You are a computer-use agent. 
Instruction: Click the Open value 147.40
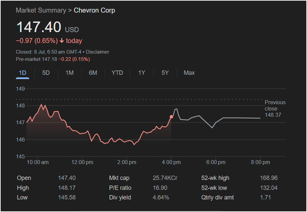point(67,178)
